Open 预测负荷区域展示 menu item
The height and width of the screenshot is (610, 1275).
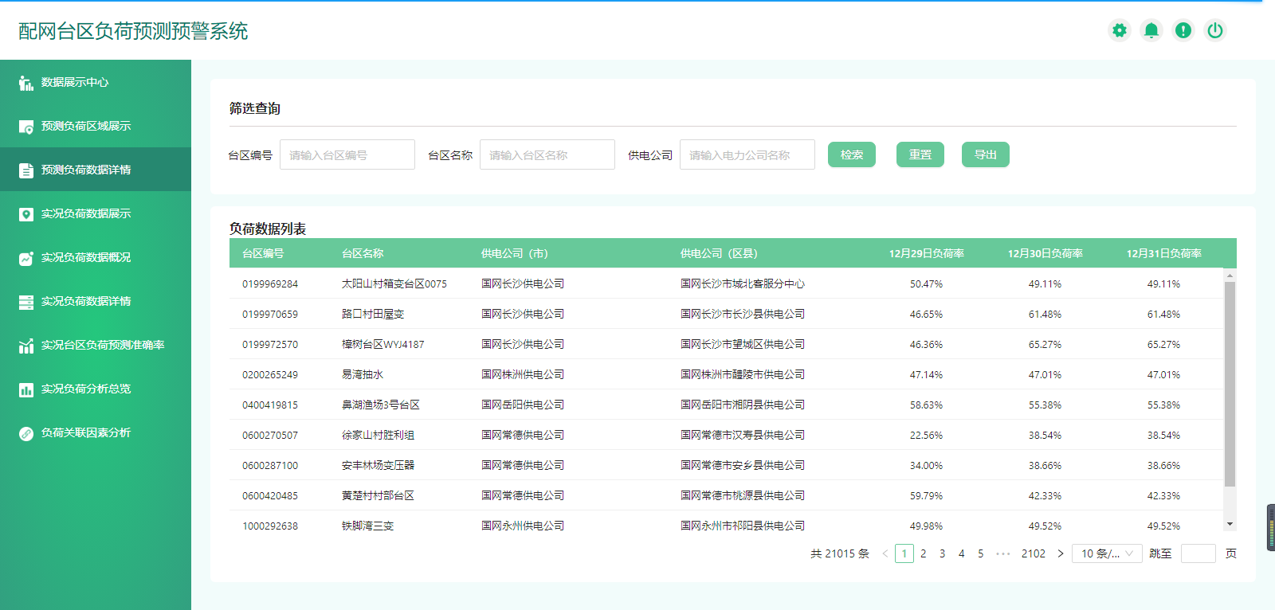(96, 126)
